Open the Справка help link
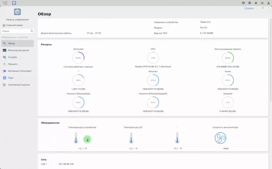This screenshot has height=169, width=272. tap(249, 8)
